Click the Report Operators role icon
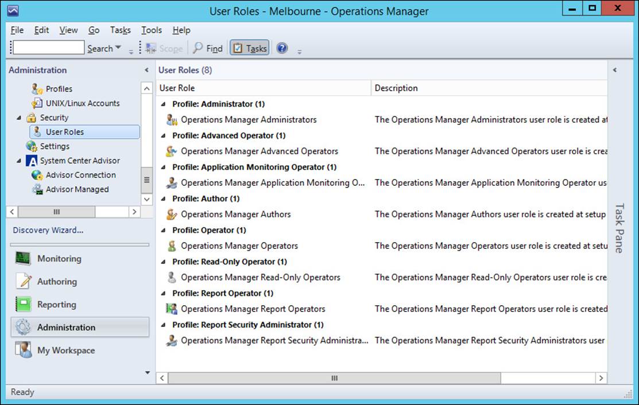 (x=172, y=309)
